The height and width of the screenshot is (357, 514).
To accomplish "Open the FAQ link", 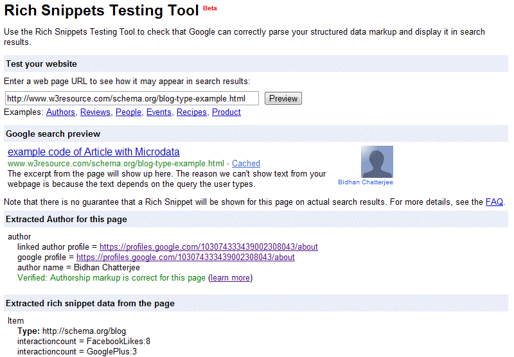I will point(494,202).
